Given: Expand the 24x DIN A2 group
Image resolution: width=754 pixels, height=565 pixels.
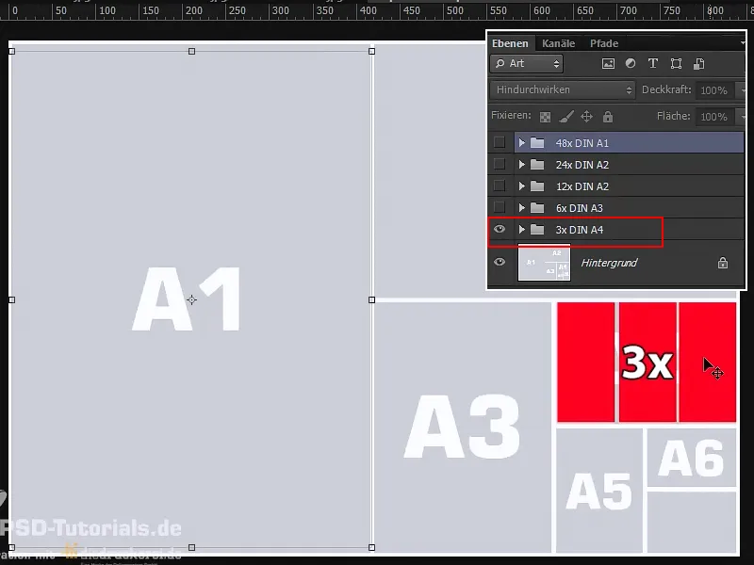Looking at the screenshot, I should coord(522,164).
